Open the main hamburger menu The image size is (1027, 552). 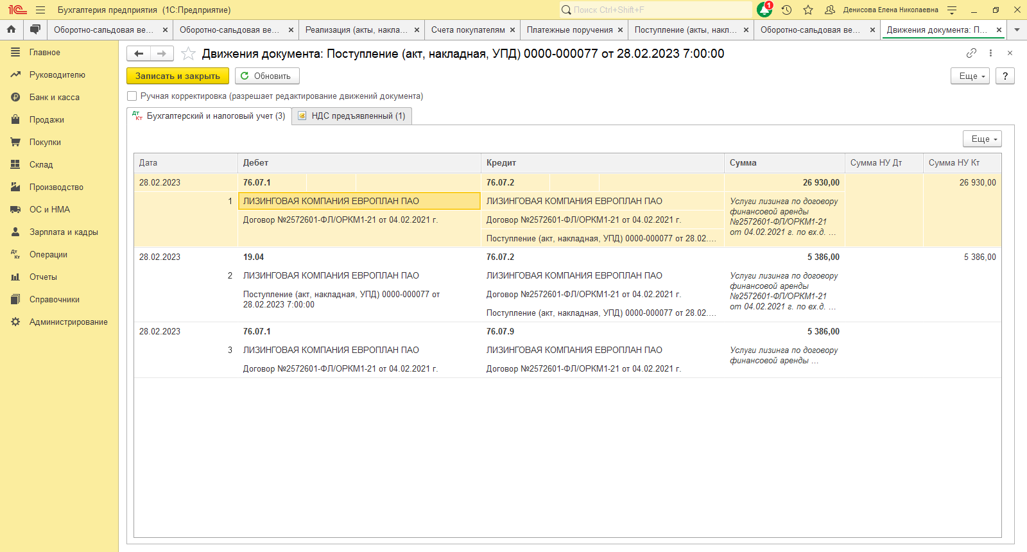40,10
